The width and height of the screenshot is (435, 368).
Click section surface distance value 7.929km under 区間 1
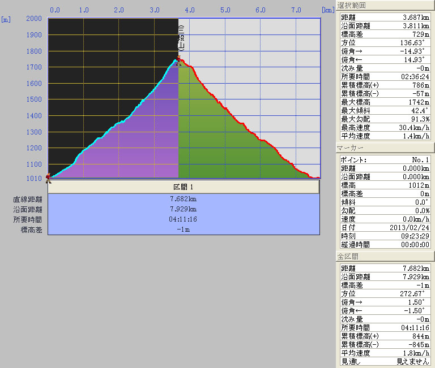coord(183,209)
